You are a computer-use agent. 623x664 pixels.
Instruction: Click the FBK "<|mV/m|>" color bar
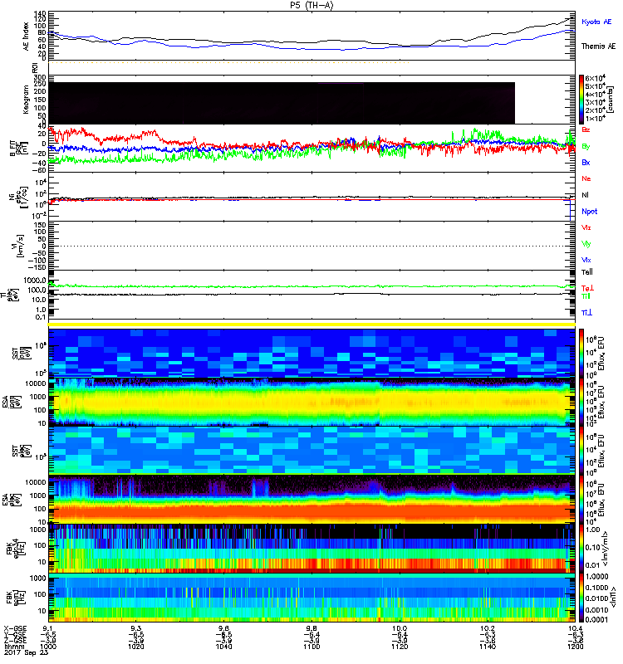point(581,548)
